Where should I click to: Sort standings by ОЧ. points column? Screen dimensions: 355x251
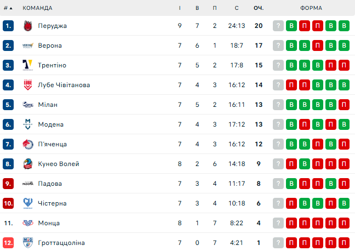[x=259, y=8]
